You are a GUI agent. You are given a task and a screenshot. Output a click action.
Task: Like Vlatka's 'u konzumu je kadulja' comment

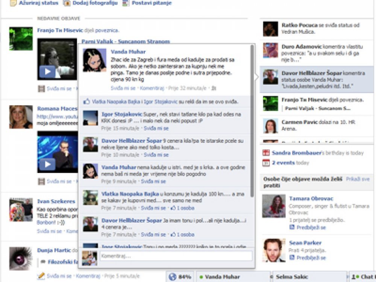coord(153,208)
